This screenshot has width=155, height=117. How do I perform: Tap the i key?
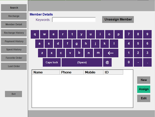(x=100, y=34)
